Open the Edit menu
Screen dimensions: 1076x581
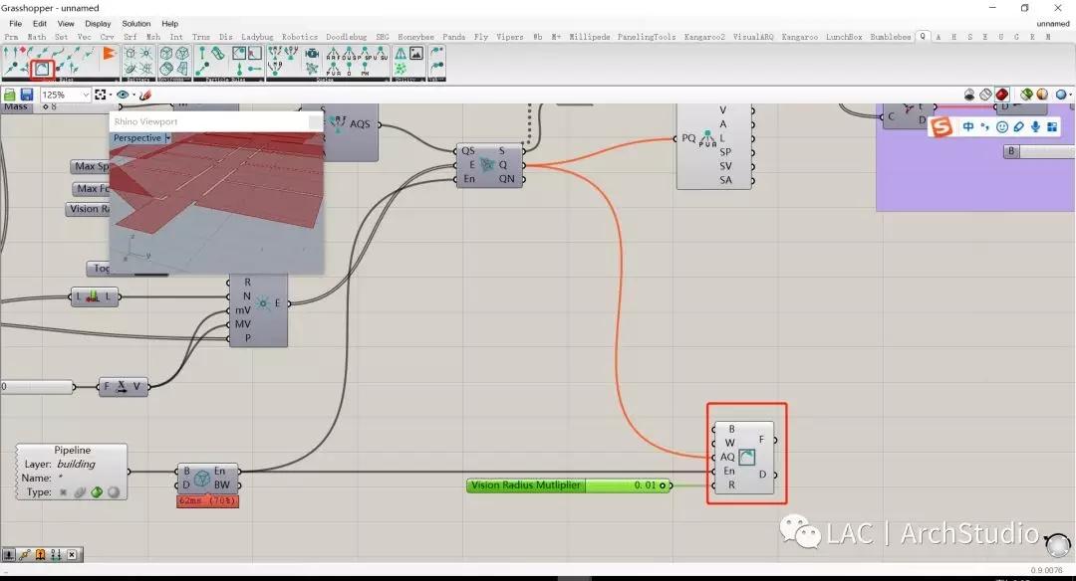pyautogui.click(x=40, y=23)
